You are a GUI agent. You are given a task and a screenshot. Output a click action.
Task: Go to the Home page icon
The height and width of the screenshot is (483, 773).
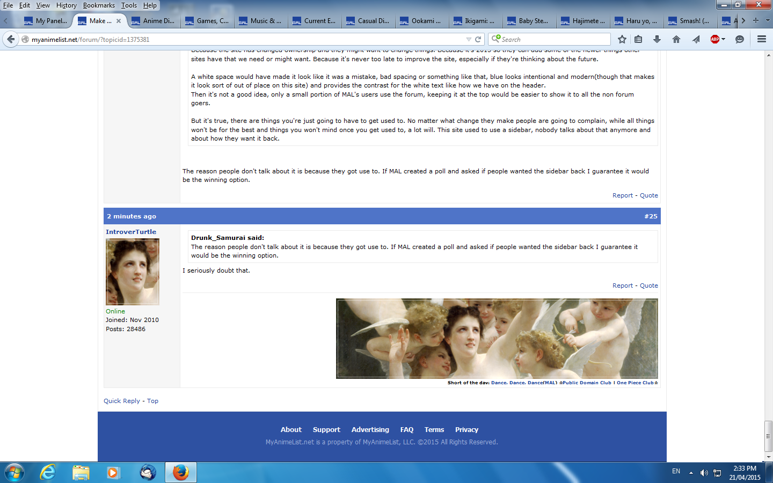tap(676, 39)
